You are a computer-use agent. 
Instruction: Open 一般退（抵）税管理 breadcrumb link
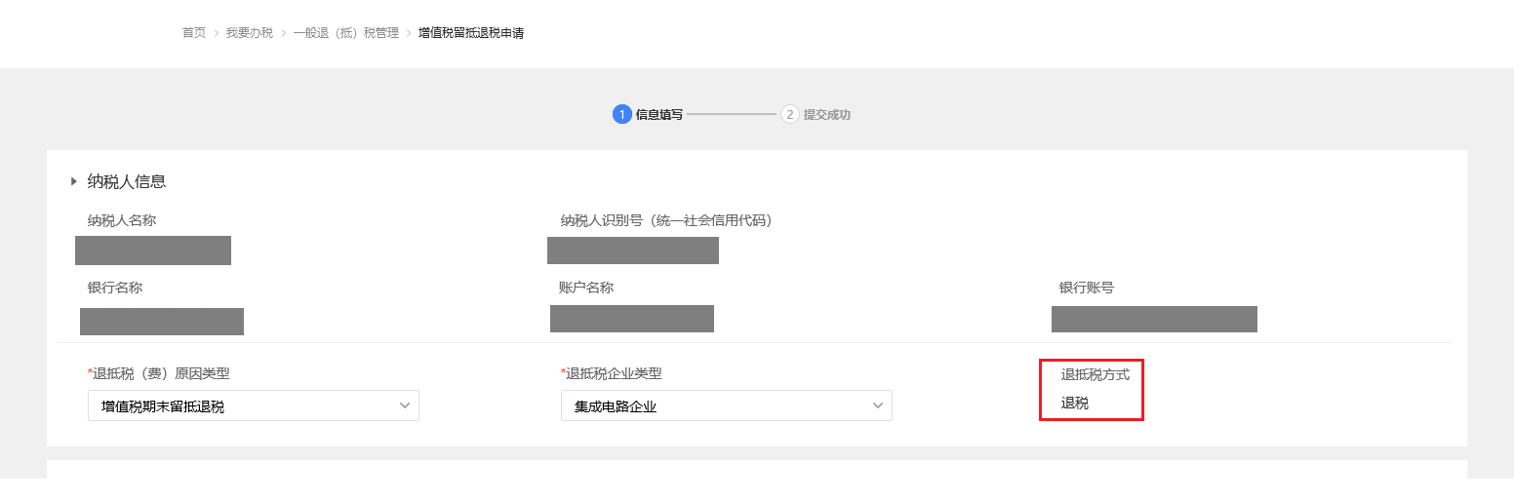(x=345, y=33)
